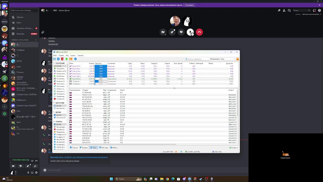The height and width of the screenshot is (182, 323).
Task: Open Discord inbox icon in header
Action: [314, 10]
